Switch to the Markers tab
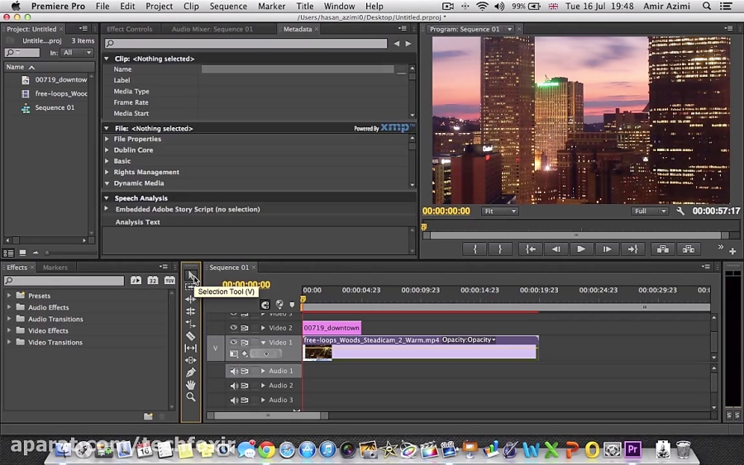The height and width of the screenshot is (465, 744). [55, 268]
